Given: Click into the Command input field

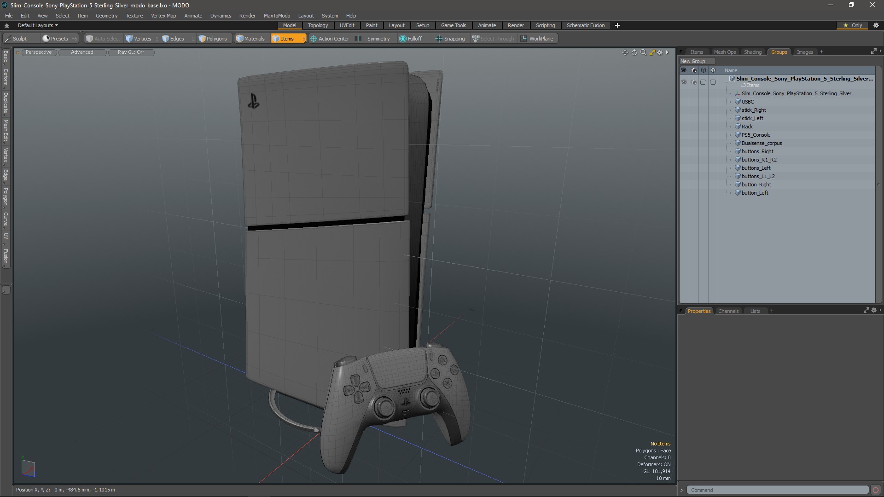Looking at the screenshot, I should click(778, 490).
